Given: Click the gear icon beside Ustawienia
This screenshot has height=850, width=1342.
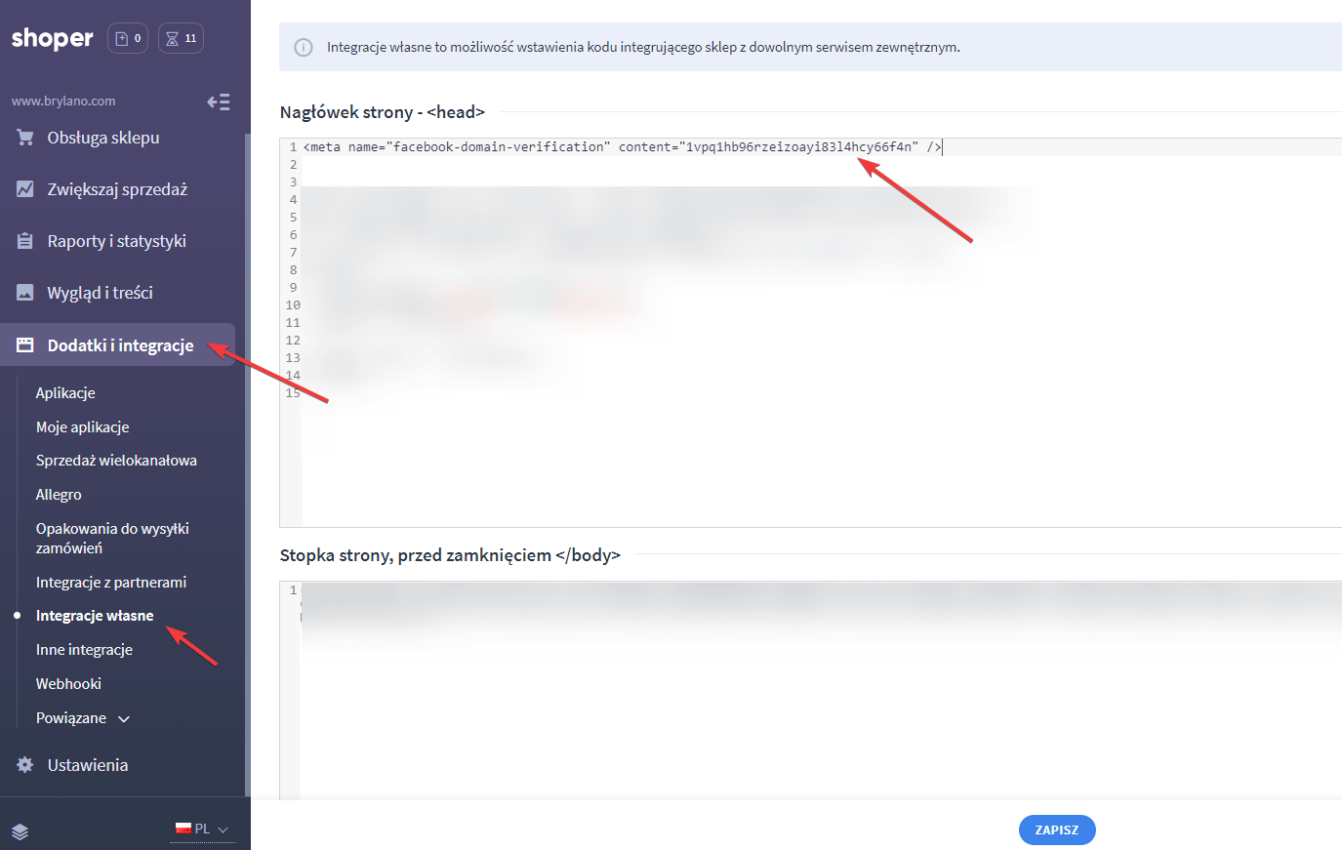Looking at the screenshot, I should pyautogui.click(x=25, y=765).
